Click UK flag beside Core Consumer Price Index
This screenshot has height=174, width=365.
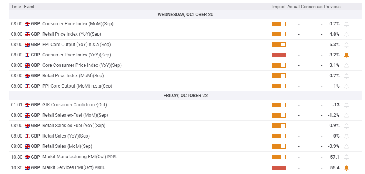27,65
